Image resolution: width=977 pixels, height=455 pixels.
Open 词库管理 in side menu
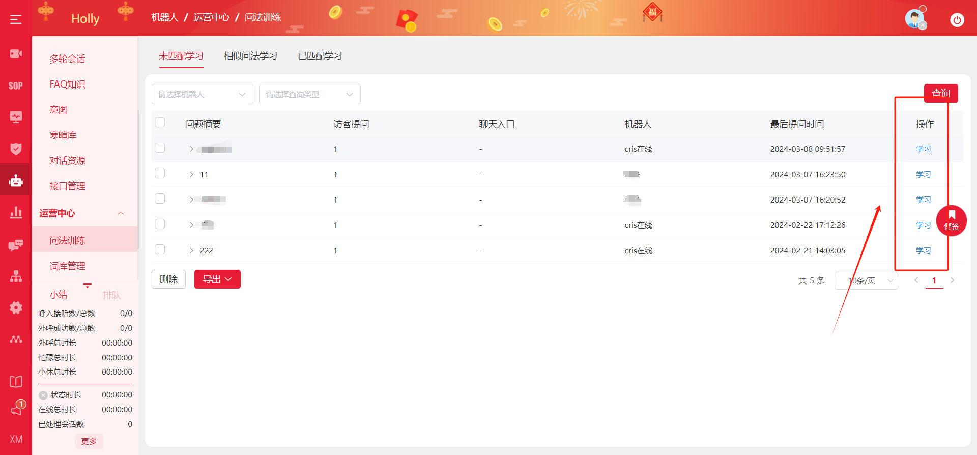tap(67, 266)
